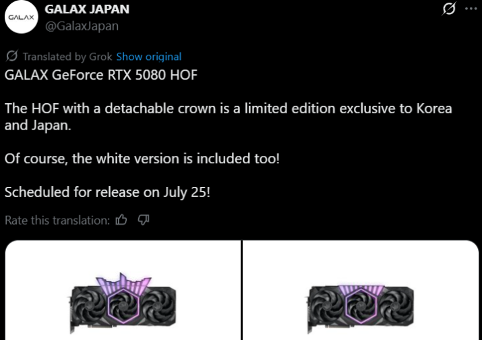The height and width of the screenshot is (340, 482).
Task: Click the small Grok logo before "Translated by"
Action: [x=12, y=56]
